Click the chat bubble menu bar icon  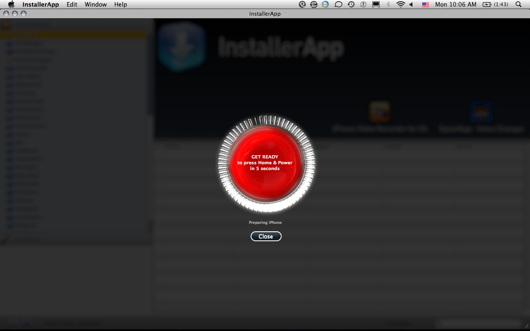[338, 5]
